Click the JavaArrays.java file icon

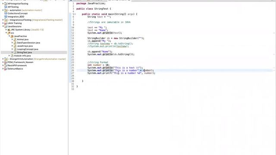(15, 46)
